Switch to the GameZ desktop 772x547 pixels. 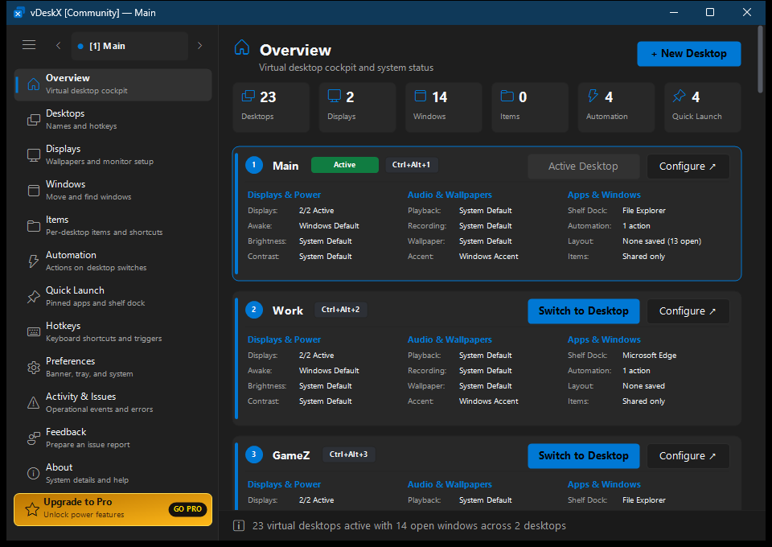584,456
